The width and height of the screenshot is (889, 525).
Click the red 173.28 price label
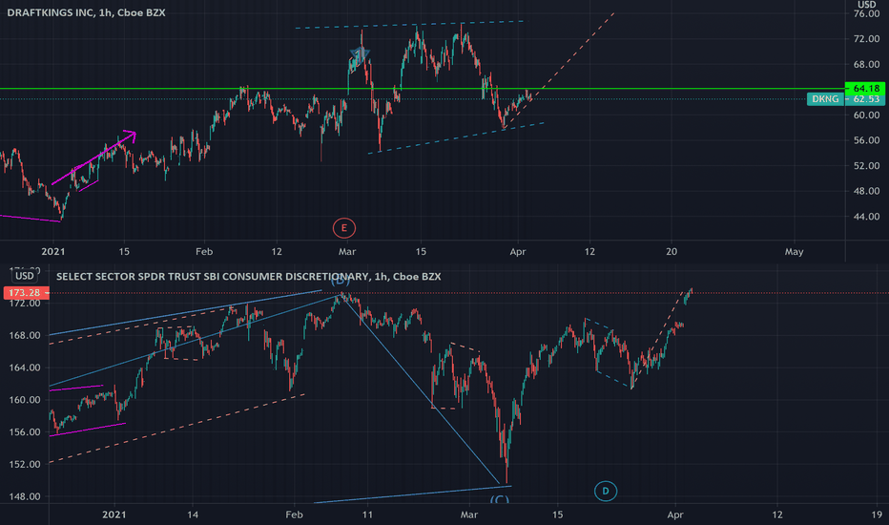point(25,293)
